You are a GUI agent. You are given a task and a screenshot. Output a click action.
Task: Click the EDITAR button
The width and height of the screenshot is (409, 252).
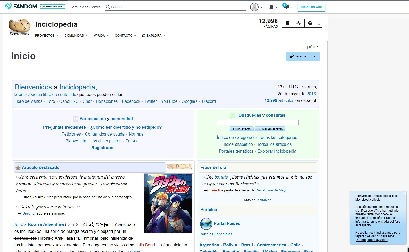point(298,56)
